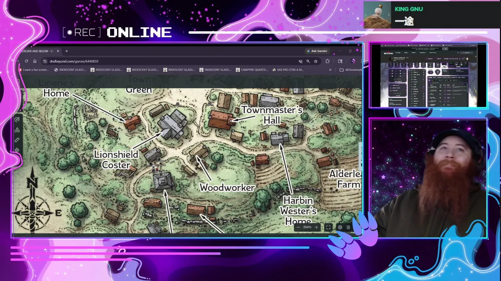The width and height of the screenshot is (501, 281).
Task: Open the All Bookmarks folder
Action: pyautogui.click(x=351, y=70)
